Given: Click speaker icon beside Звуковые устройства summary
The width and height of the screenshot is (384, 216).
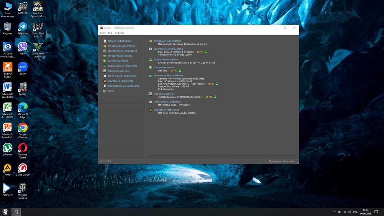Looking at the screenshot, I should tap(151, 110).
